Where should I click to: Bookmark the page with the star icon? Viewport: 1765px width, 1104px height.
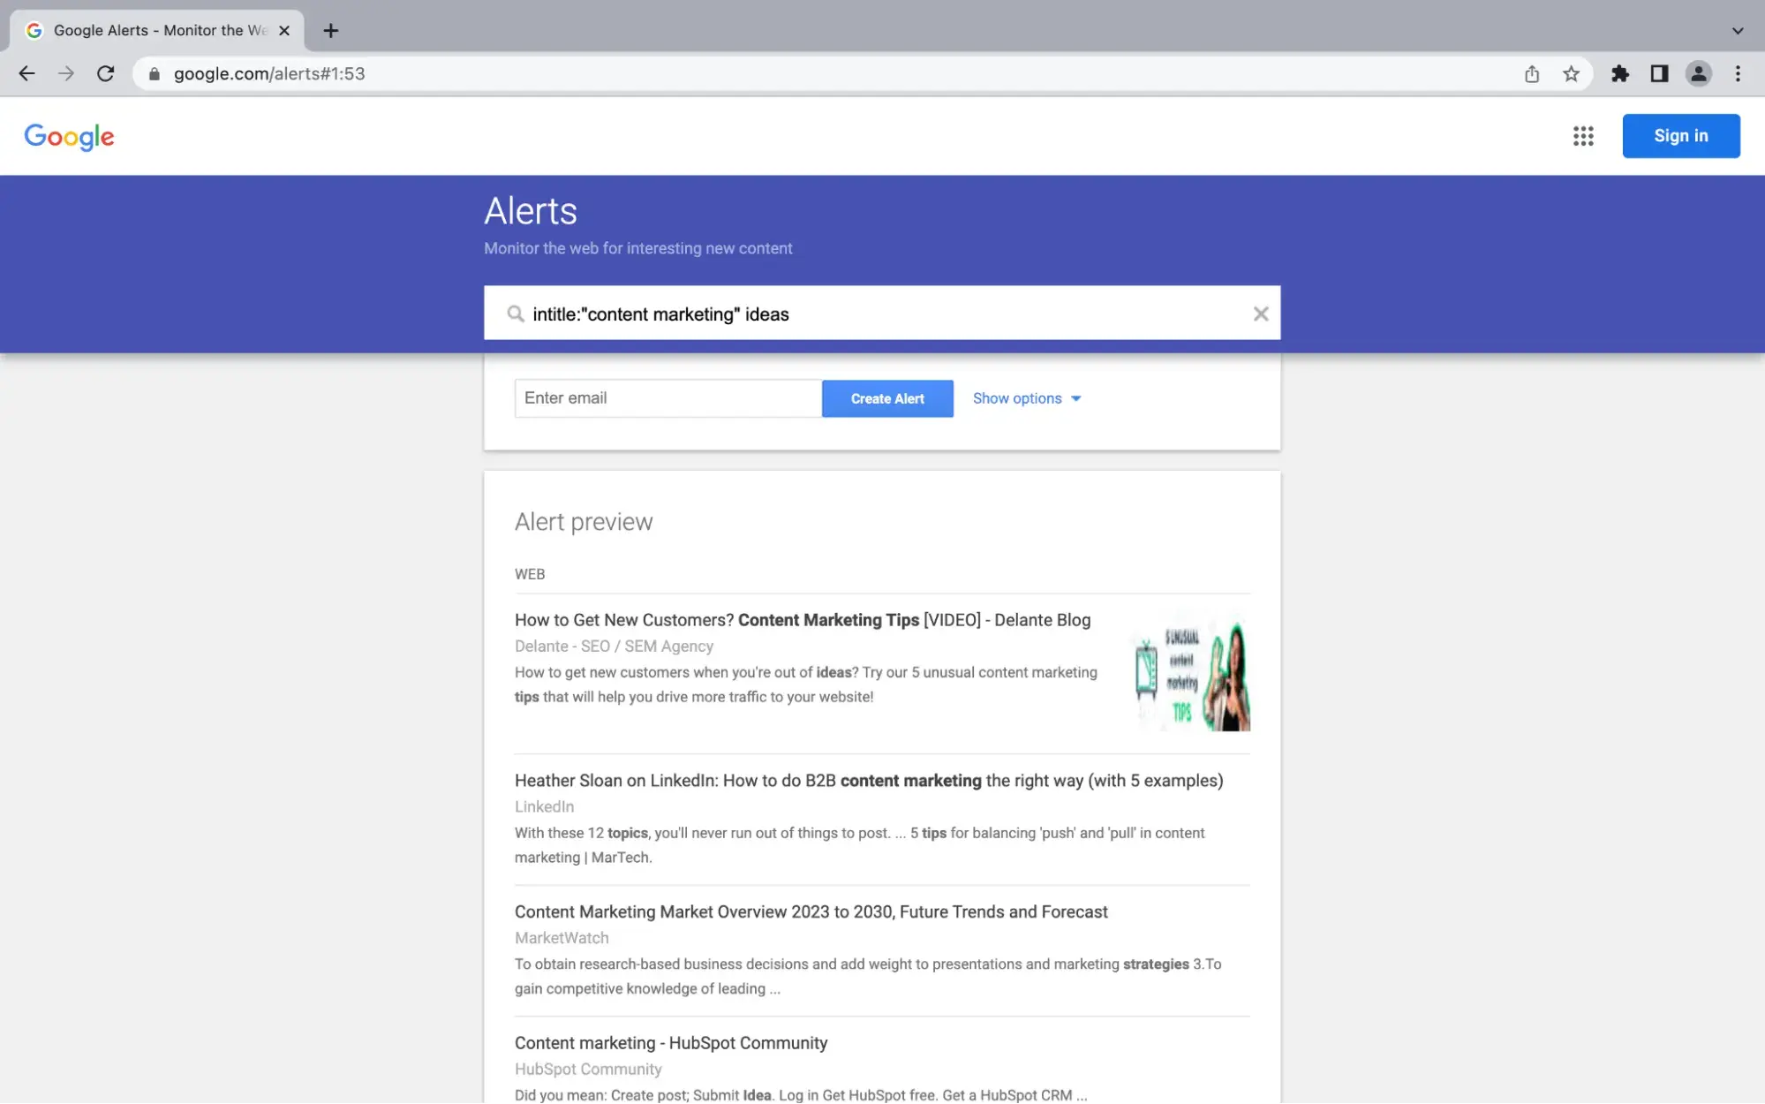tap(1572, 73)
